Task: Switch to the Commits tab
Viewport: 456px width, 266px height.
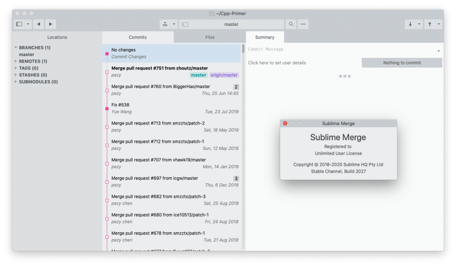Action: click(x=138, y=37)
